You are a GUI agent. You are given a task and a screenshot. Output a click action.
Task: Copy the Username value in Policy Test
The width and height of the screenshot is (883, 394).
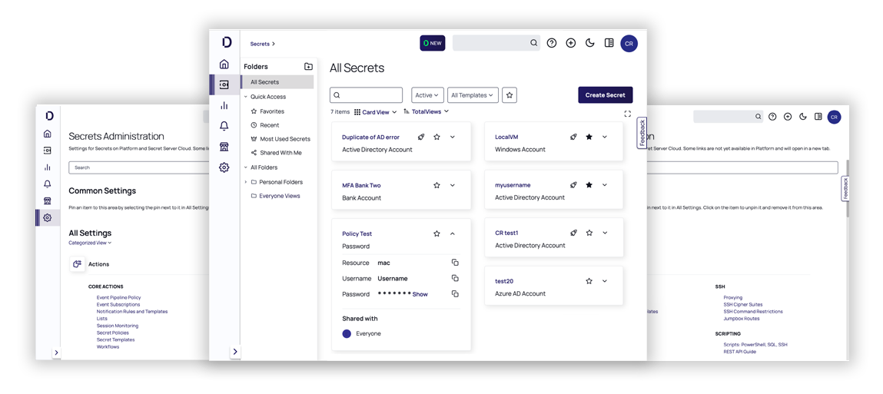coord(455,278)
